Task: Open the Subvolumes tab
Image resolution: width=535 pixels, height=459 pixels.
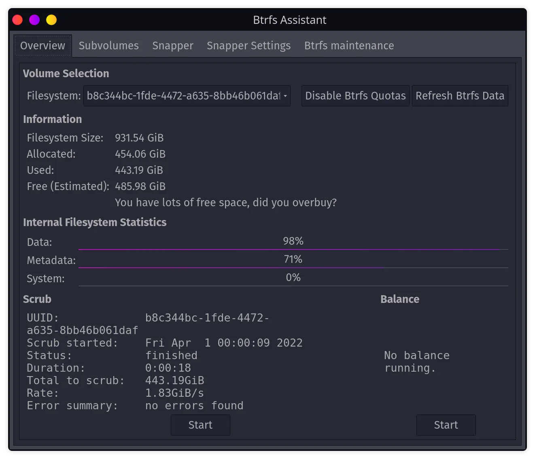Action: click(108, 46)
